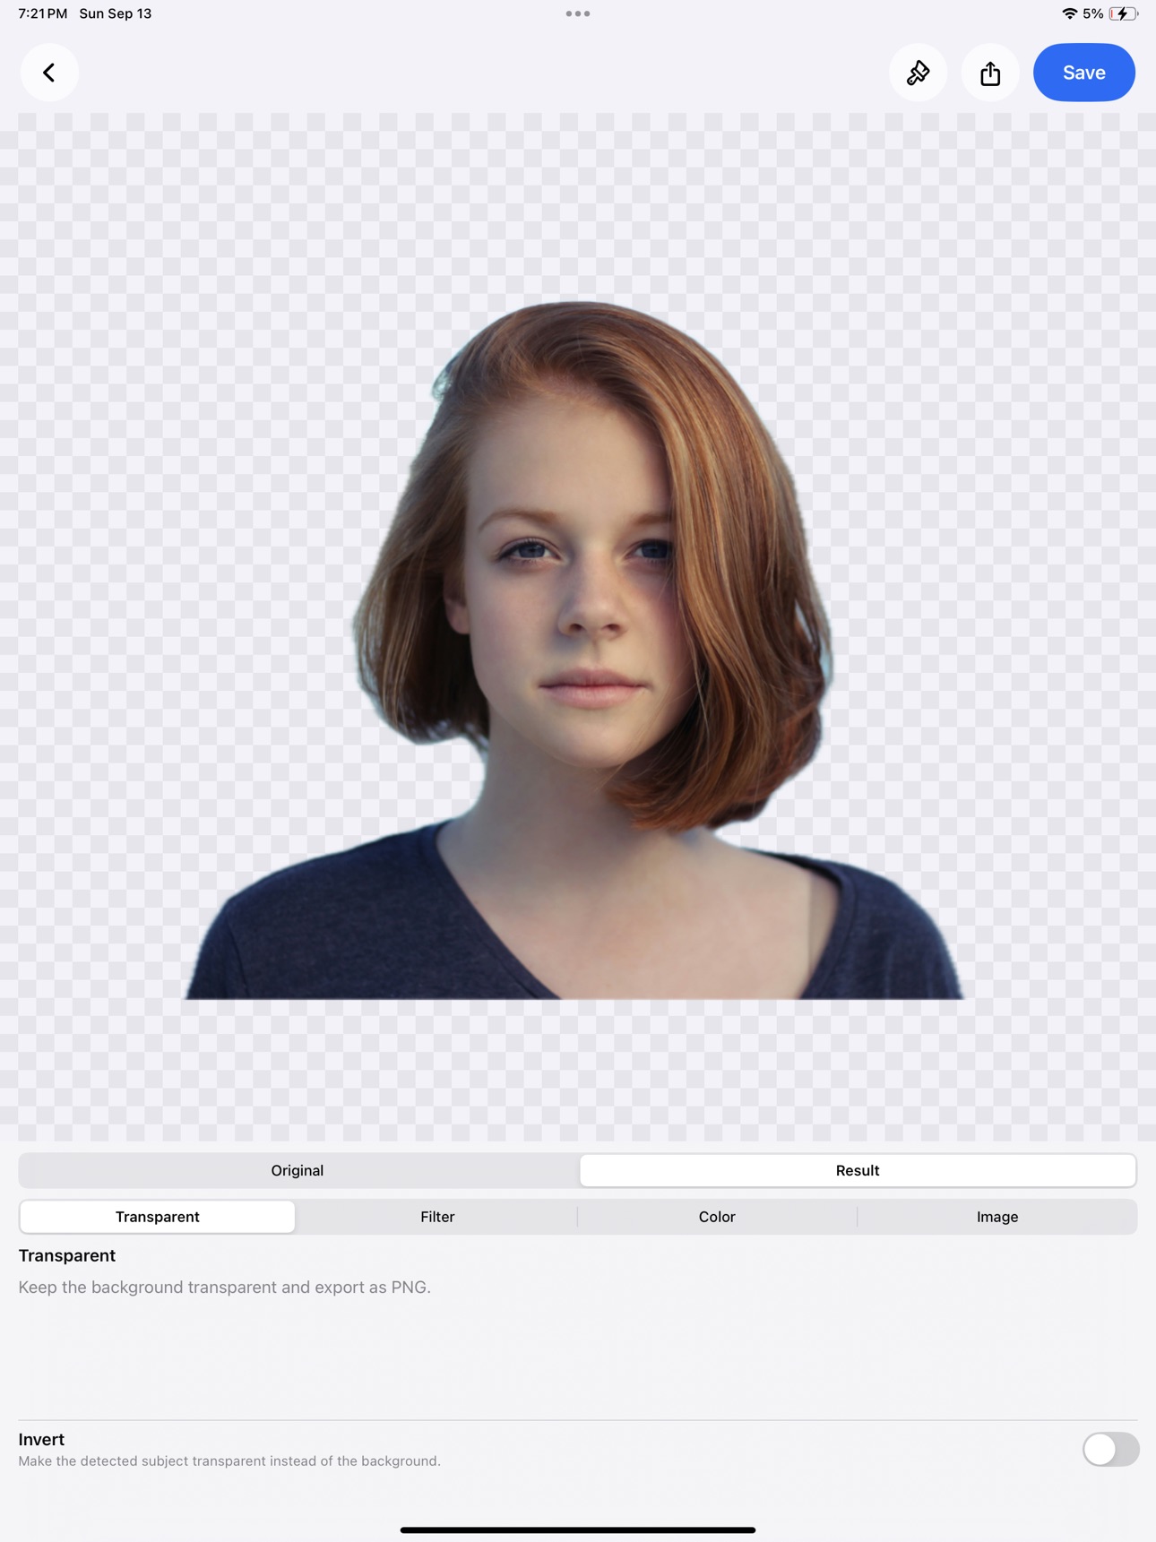
Task: Save the result image
Action: pyautogui.click(x=1084, y=73)
